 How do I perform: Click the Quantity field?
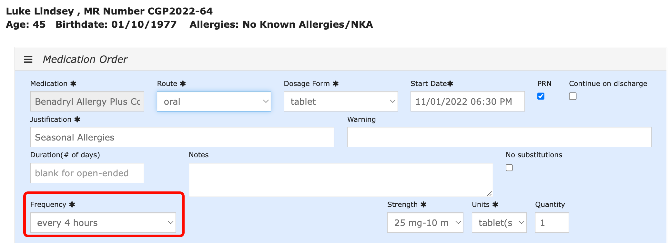pyautogui.click(x=552, y=223)
